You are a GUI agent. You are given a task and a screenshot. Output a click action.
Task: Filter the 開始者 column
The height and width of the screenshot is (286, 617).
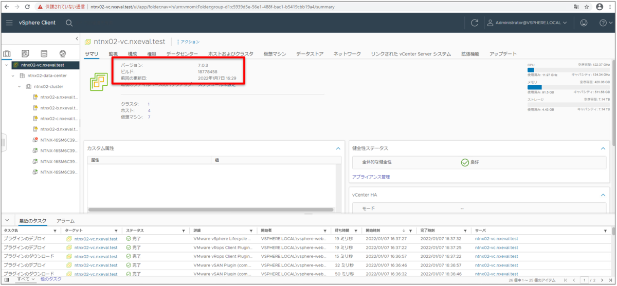pos(325,231)
